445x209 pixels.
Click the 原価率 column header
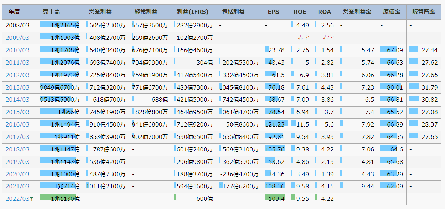392,12
